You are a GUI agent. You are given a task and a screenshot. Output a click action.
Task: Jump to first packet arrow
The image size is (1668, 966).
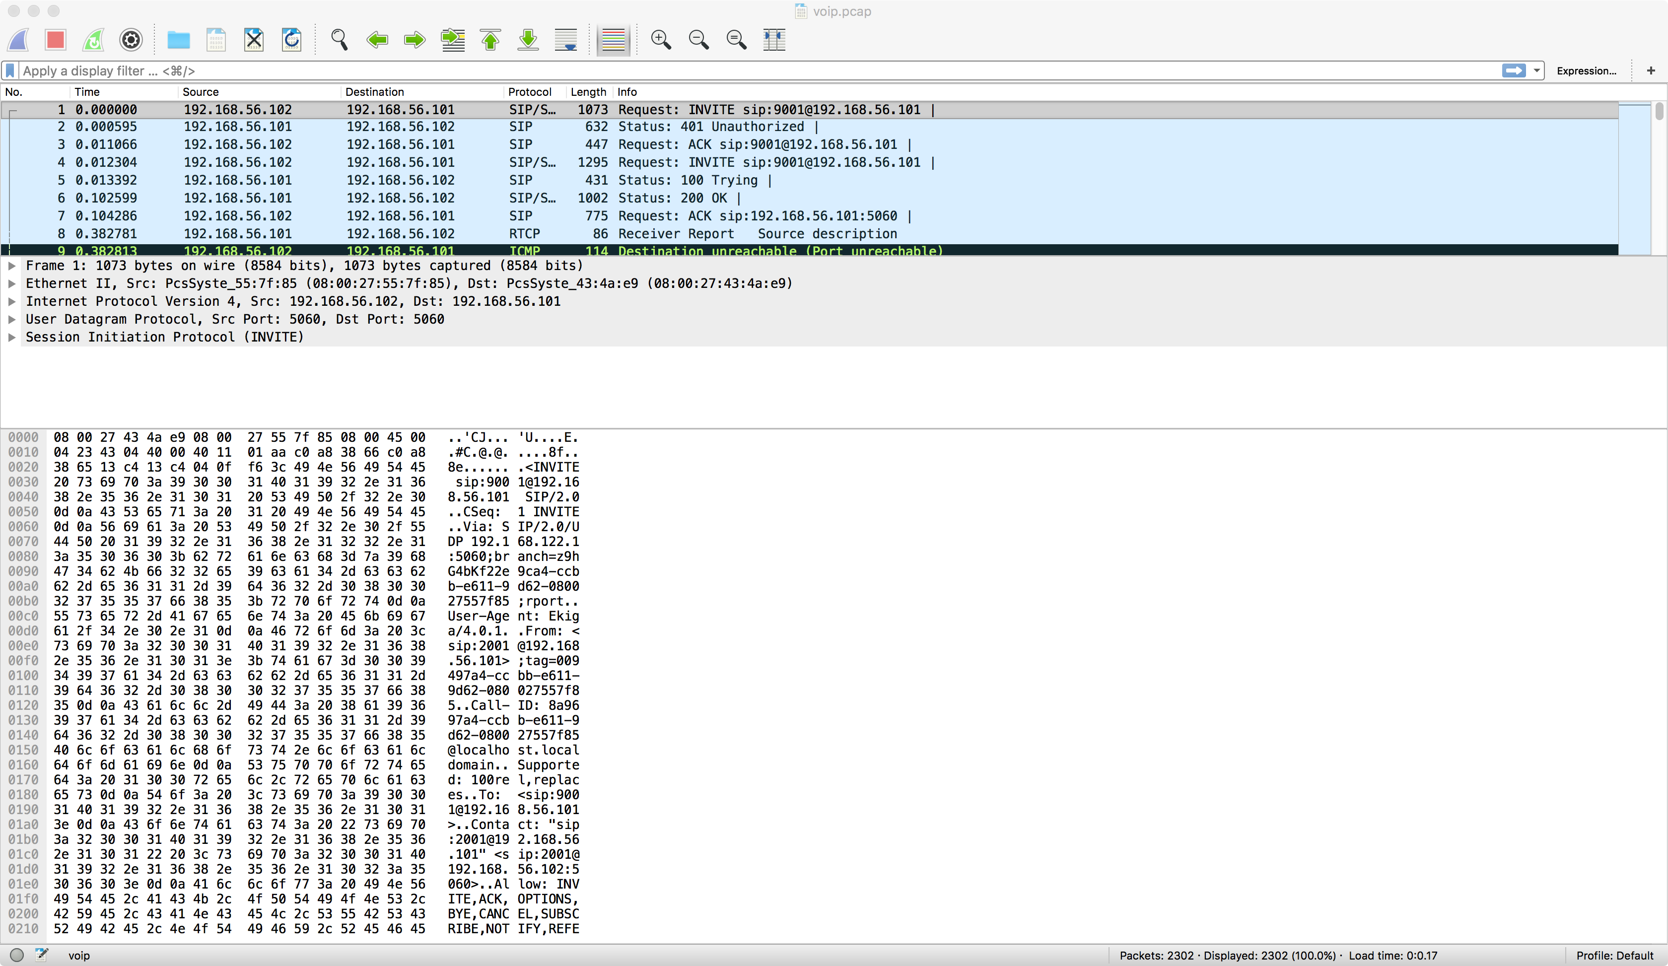[x=490, y=40]
